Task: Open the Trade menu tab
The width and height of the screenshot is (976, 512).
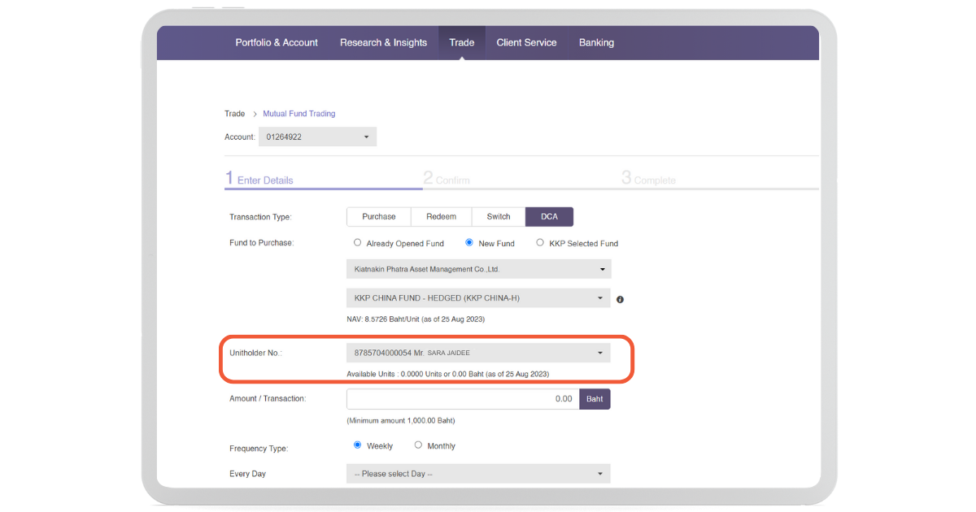Action: (x=461, y=43)
